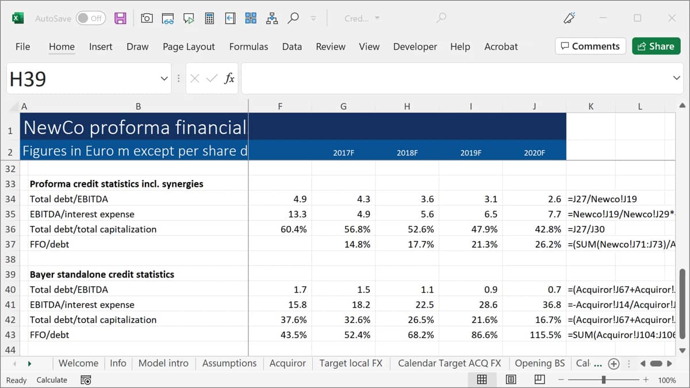Click next sheet navigation arrow
Viewport: 690px width, 388px height.
[x=29, y=363]
